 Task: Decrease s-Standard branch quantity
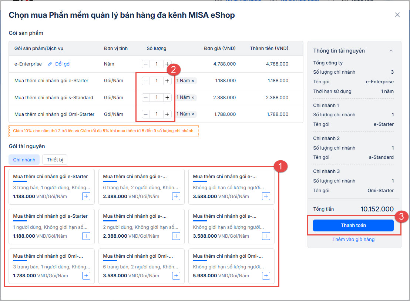[x=146, y=97]
